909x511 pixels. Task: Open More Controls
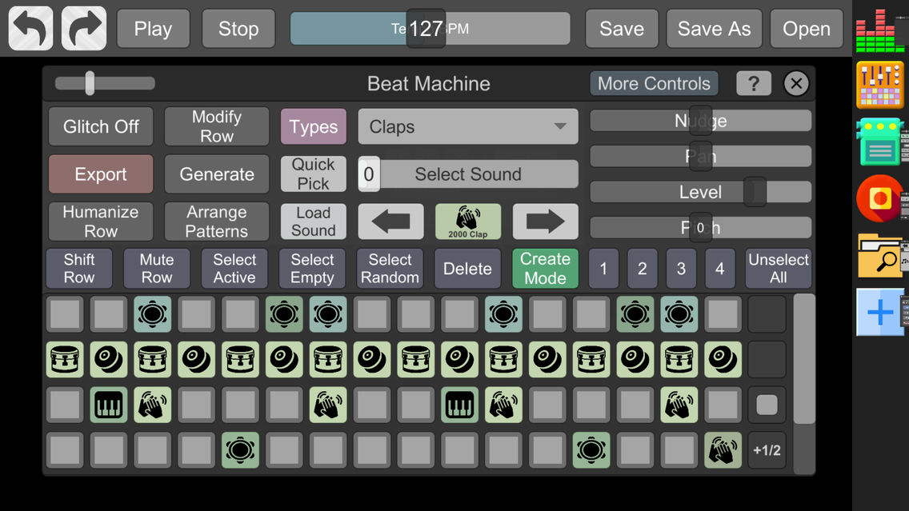tap(654, 83)
